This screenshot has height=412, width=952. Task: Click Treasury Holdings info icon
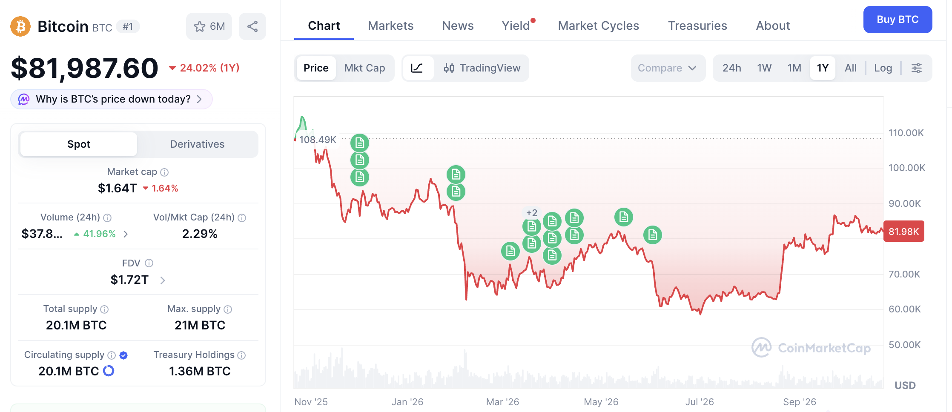(241, 355)
